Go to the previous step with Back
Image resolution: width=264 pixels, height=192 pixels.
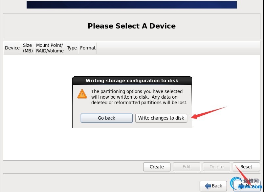pos(213,186)
